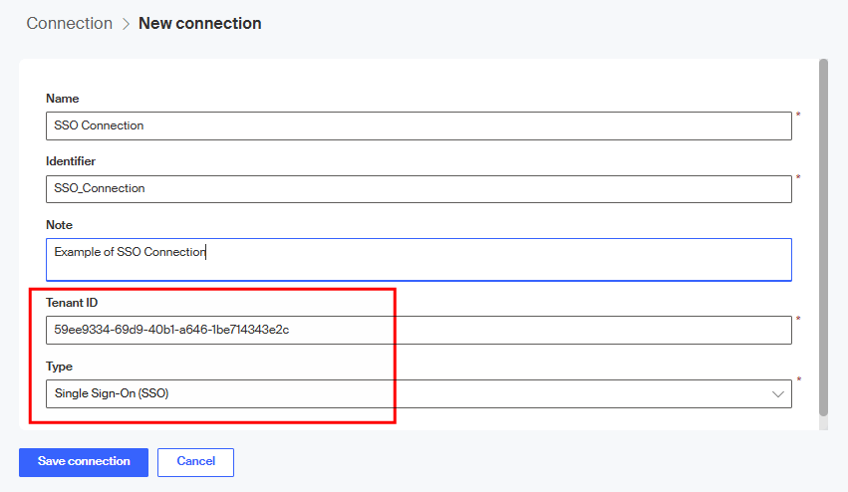Click the required asterisk beside Name field
848x492 pixels.
(798, 116)
